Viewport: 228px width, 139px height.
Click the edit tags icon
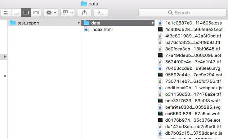[101, 13]
